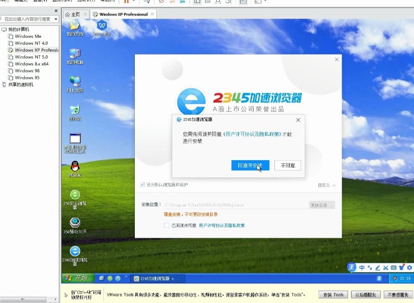Image resolution: width=414 pixels, height=303 pixels.
Task: Click the 2345加速浏览器 taskbar button
Action: coord(157,279)
